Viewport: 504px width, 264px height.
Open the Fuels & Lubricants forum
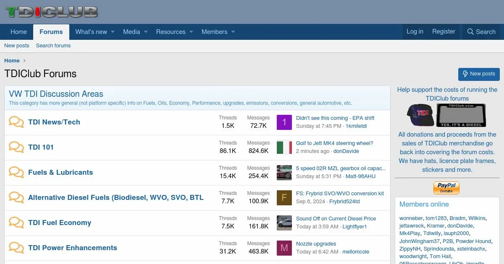click(60, 172)
